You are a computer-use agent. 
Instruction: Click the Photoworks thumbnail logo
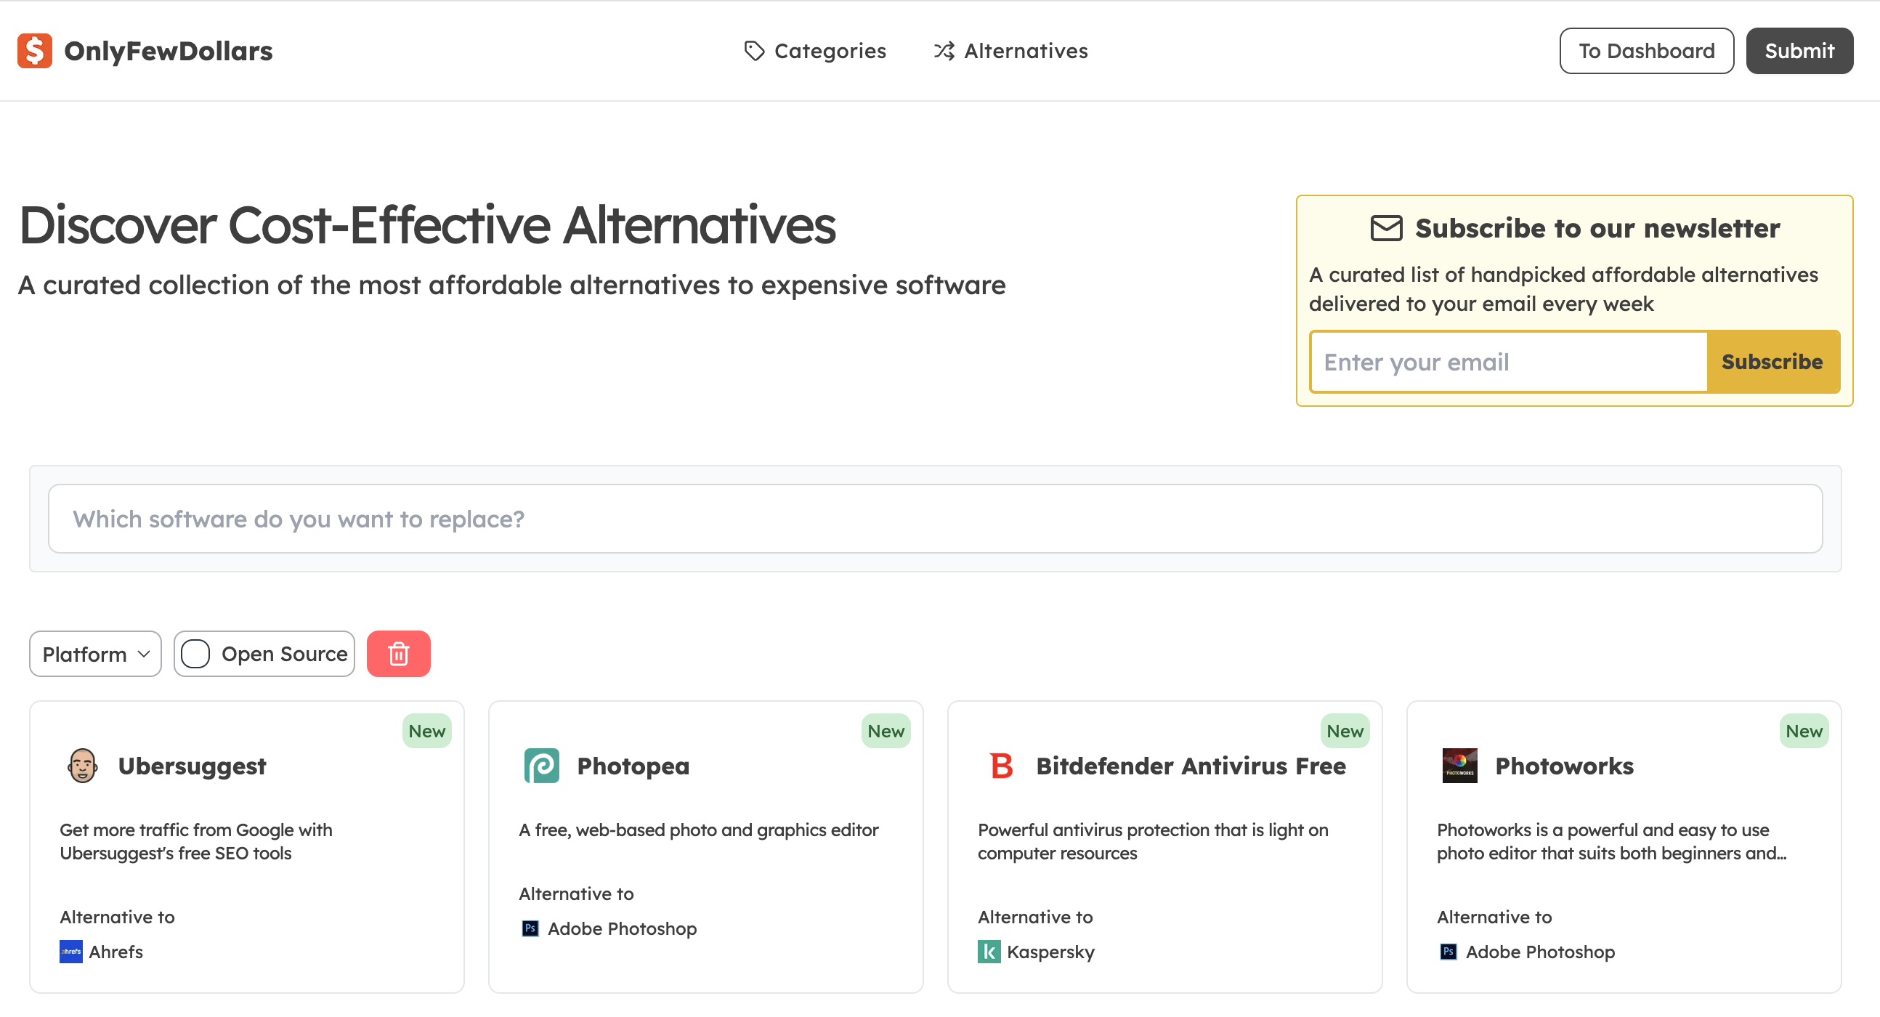[1459, 766]
